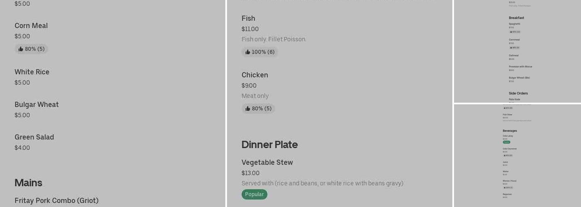This screenshot has width=581, height=207.
Task: Open the Oatmeal breakfast item
Action: 513,55
